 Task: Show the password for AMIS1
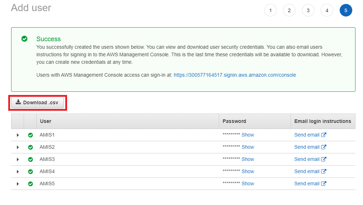247,135
